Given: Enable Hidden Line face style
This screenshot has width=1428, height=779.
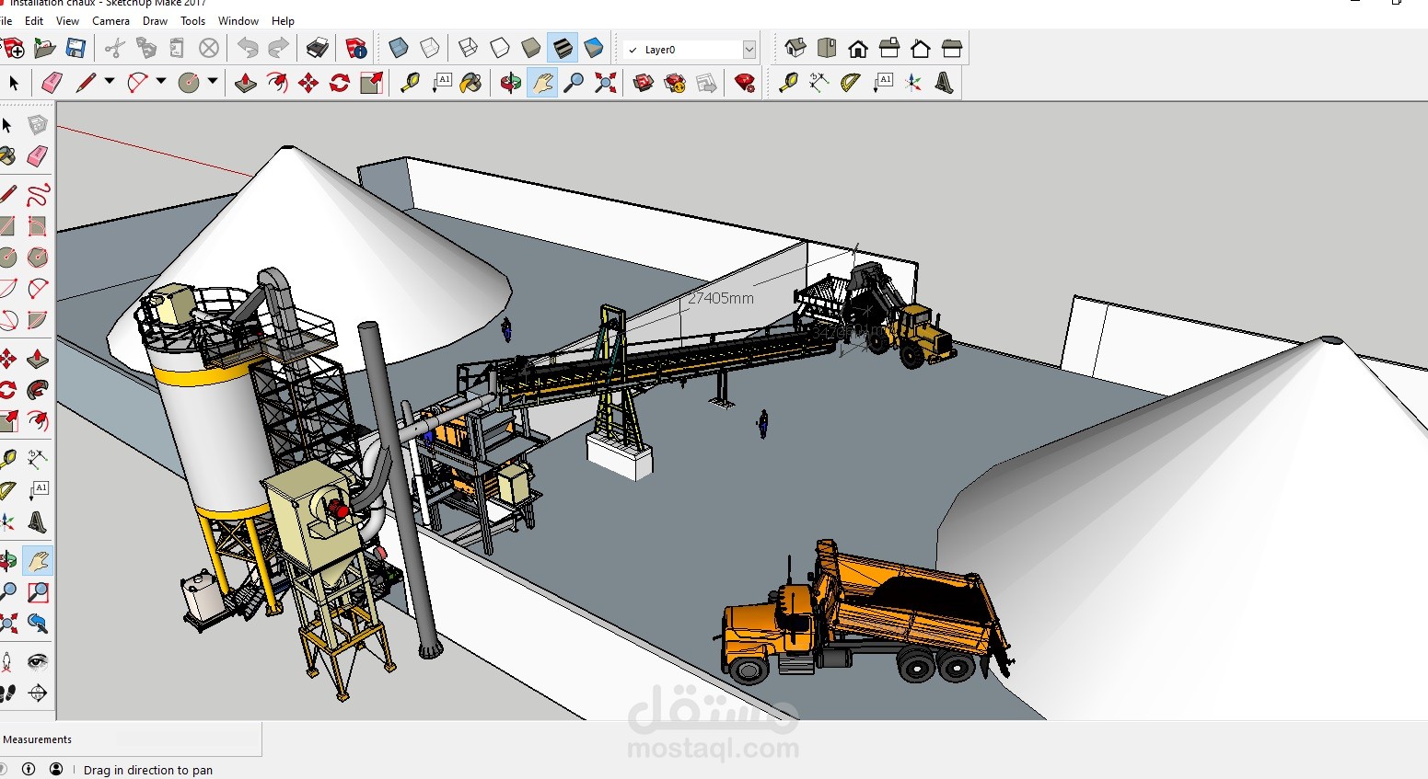Looking at the screenshot, I should [499, 48].
